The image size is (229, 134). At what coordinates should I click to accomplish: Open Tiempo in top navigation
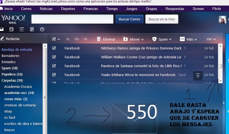pos(112,9)
